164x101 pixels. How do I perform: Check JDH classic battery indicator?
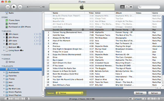[36, 34]
